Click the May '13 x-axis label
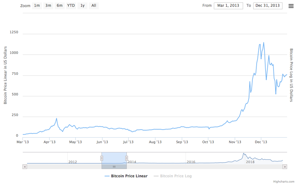Viewport: 300px width, 185px height. [x=75, y=142]
